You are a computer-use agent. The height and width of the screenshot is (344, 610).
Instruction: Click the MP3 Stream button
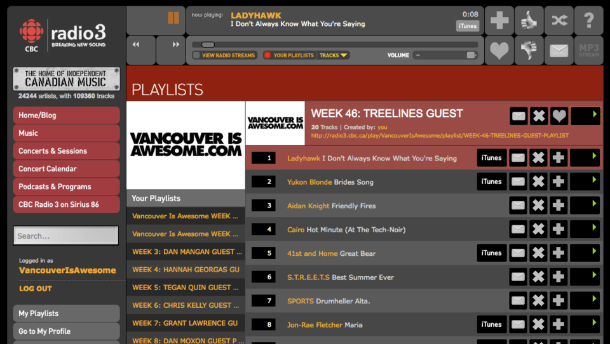pyautogui.click(x=589, y=50)
